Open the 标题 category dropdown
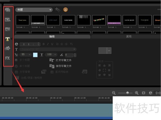This screenshot has width=161, height=120. 34,10
